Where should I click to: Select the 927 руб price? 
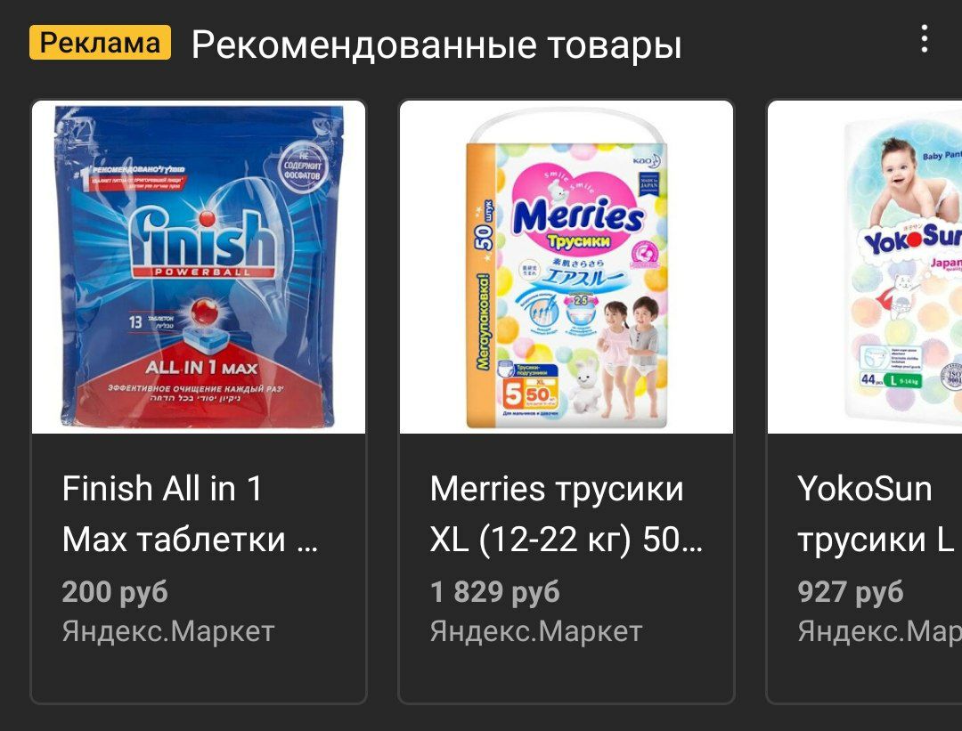(850, 592)
